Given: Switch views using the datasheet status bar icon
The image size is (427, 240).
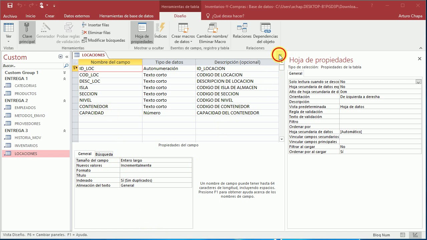Looking at the screenshot, I should click(x=403, y=235).
